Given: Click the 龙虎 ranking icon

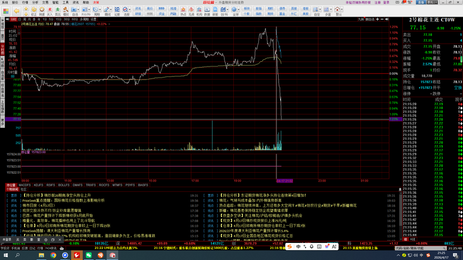Looking at the screenshot, I should pyautogui.click(x=191, y=9).
